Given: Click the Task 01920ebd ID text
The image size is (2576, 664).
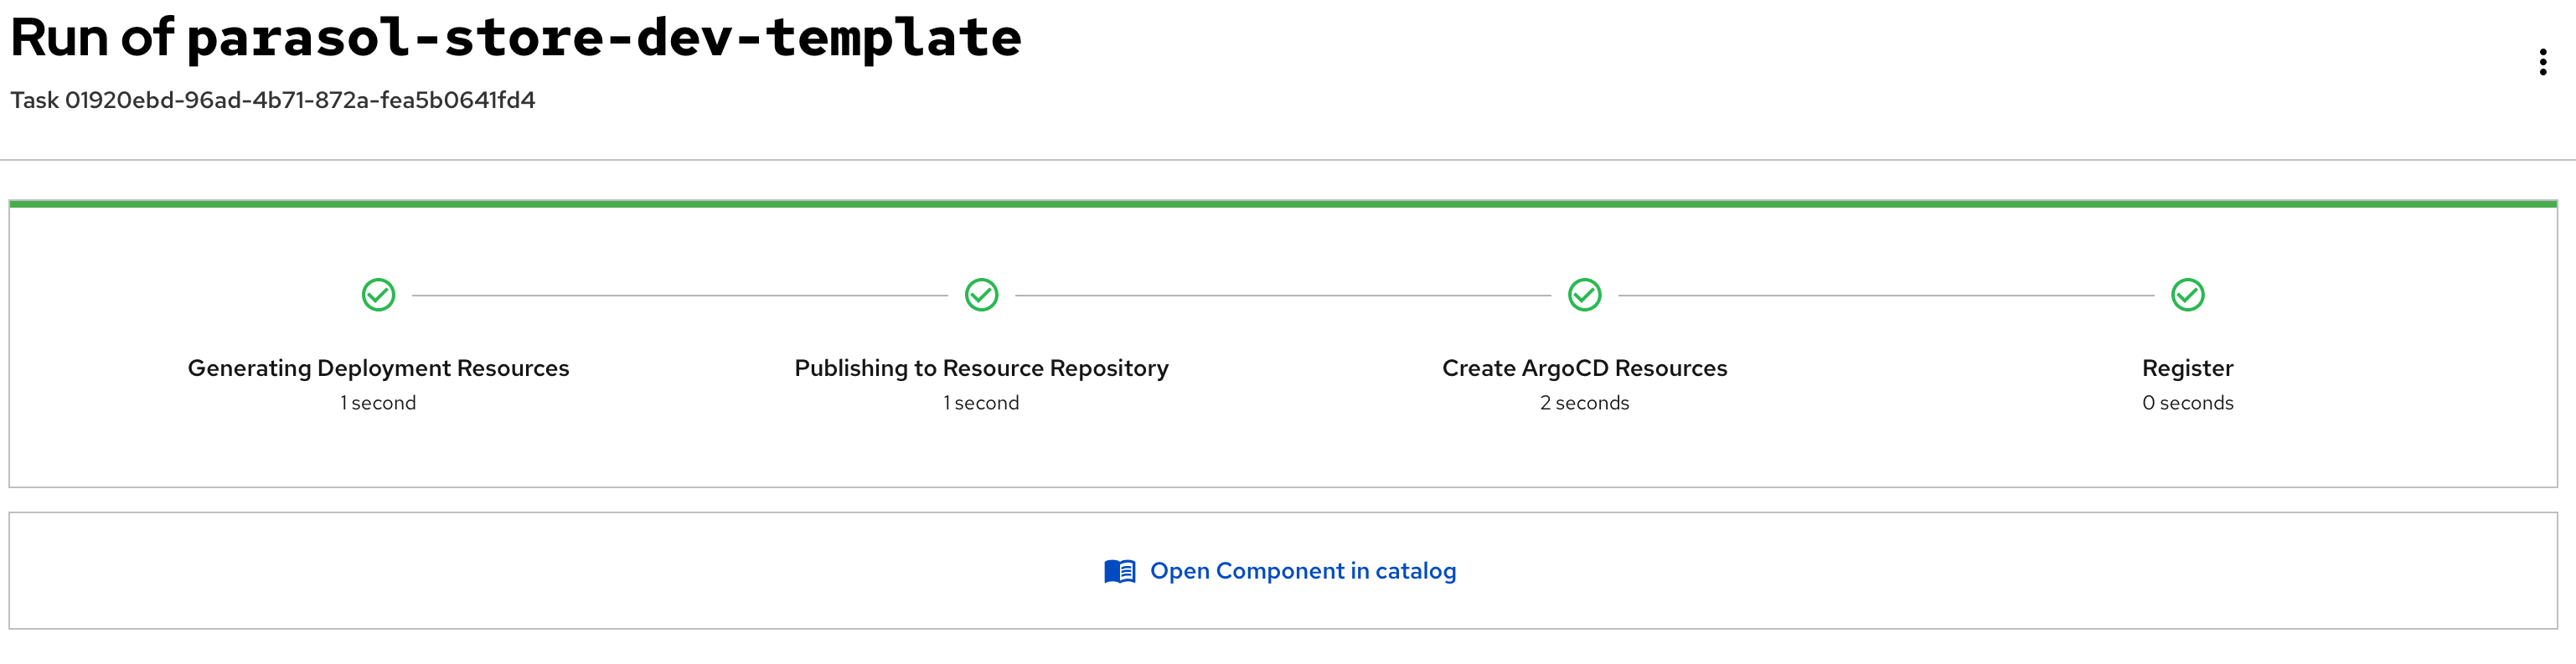Looking at the screenshot, I should pyautogui.click(x=273, y=100).
